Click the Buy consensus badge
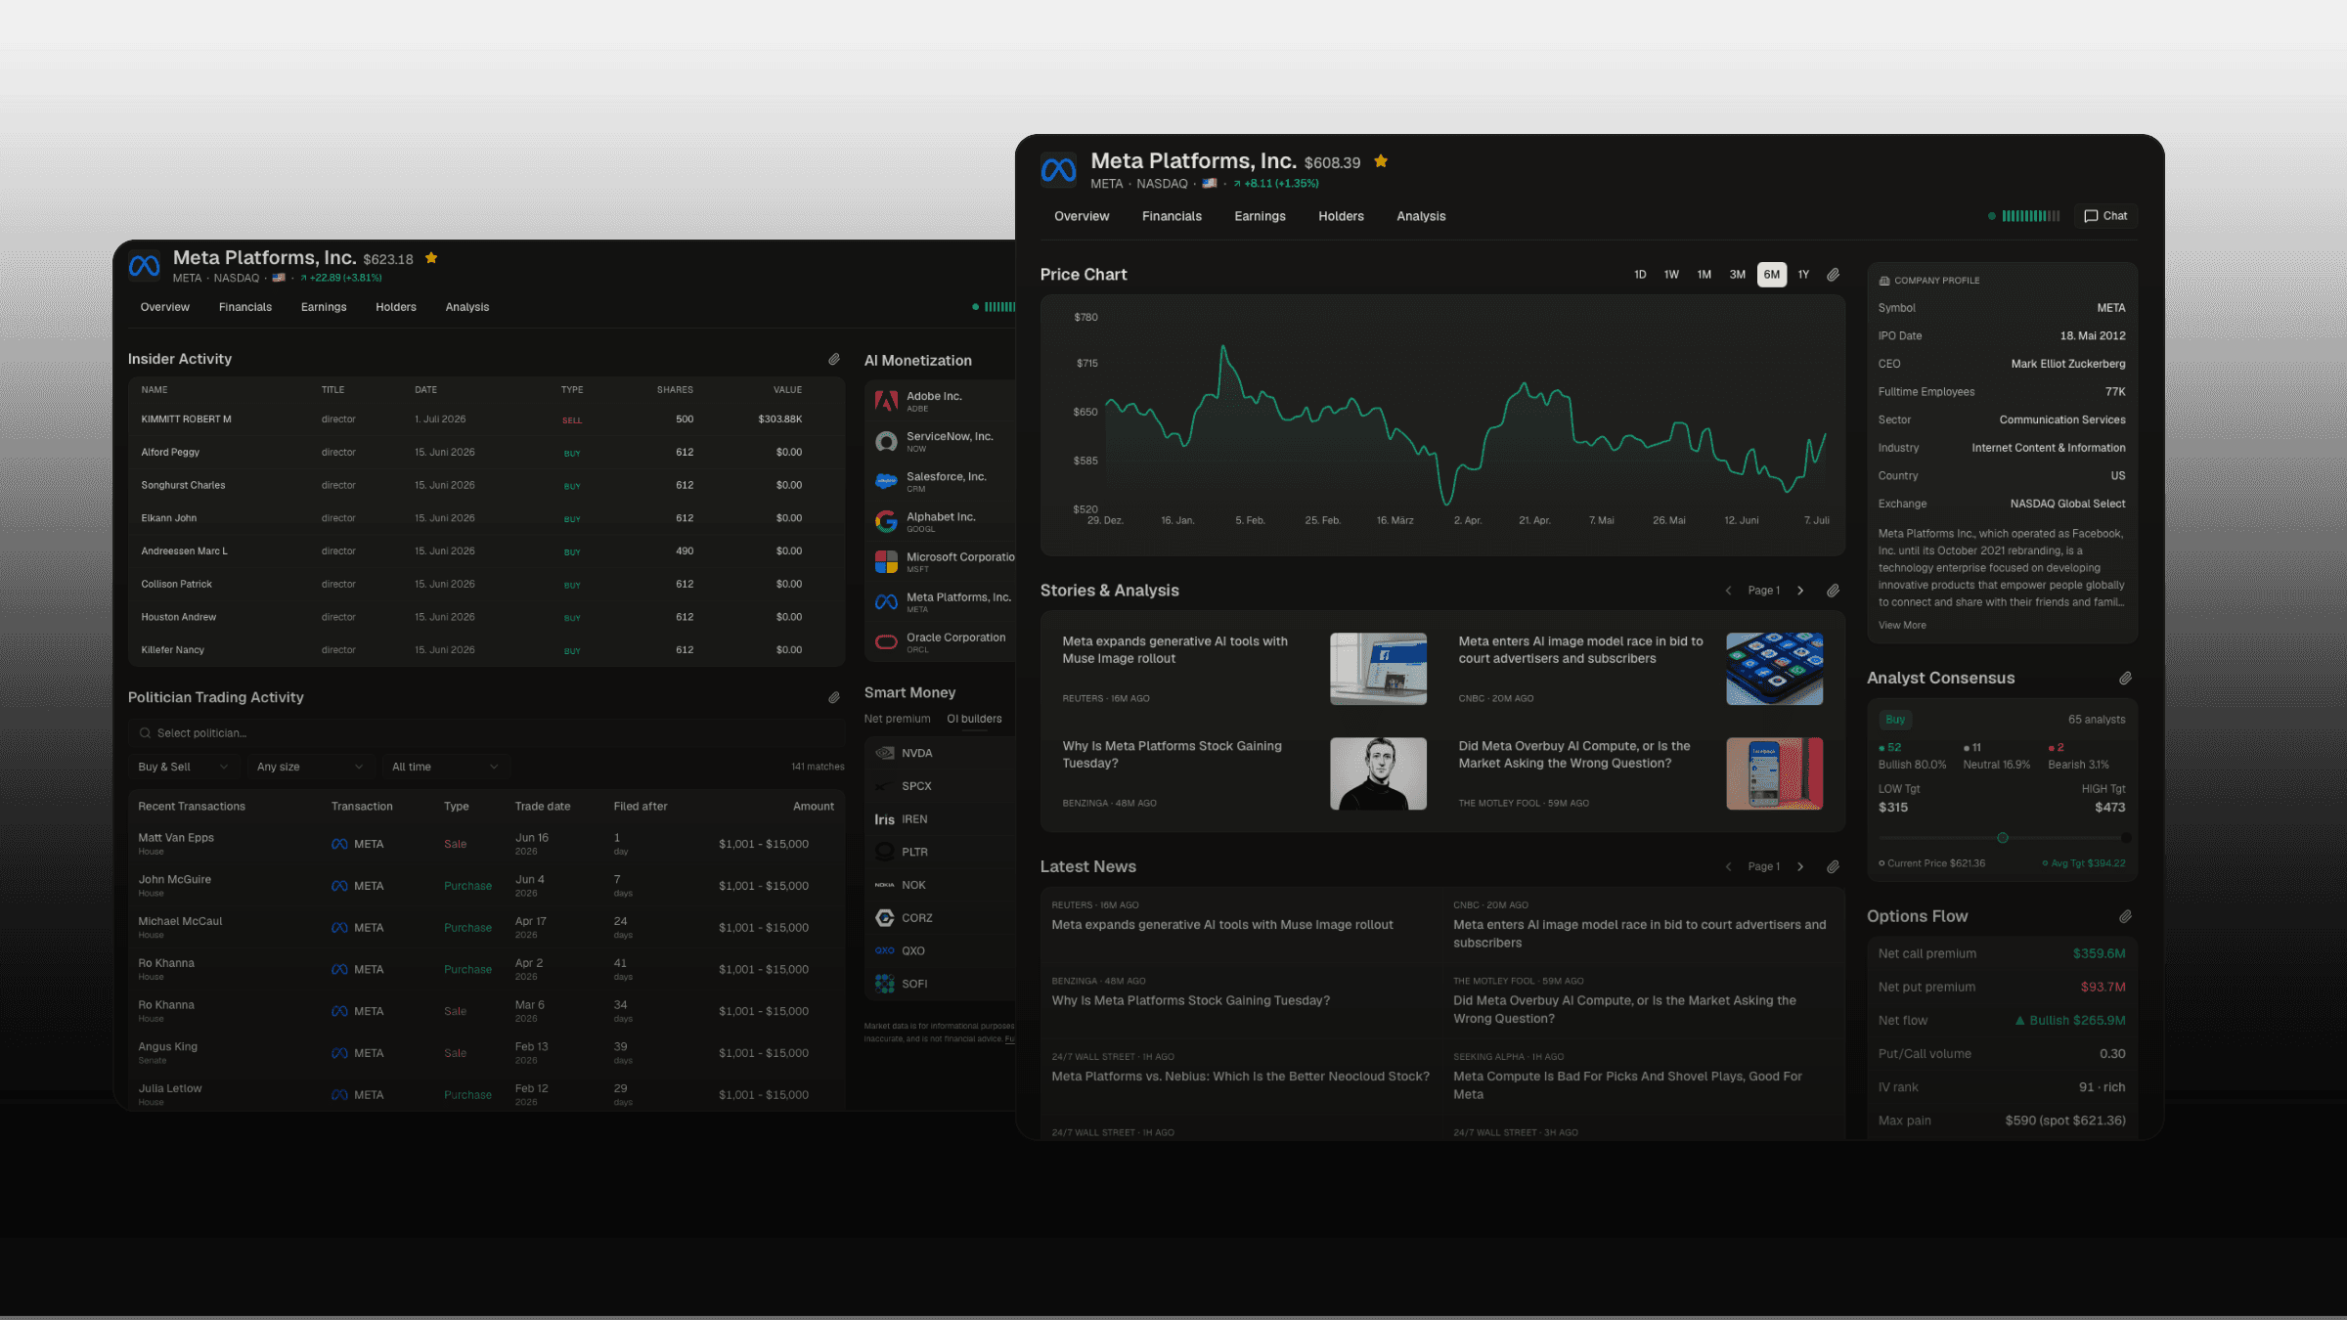Viewport: 2347px width, 1320px height. pos(1895,721)
